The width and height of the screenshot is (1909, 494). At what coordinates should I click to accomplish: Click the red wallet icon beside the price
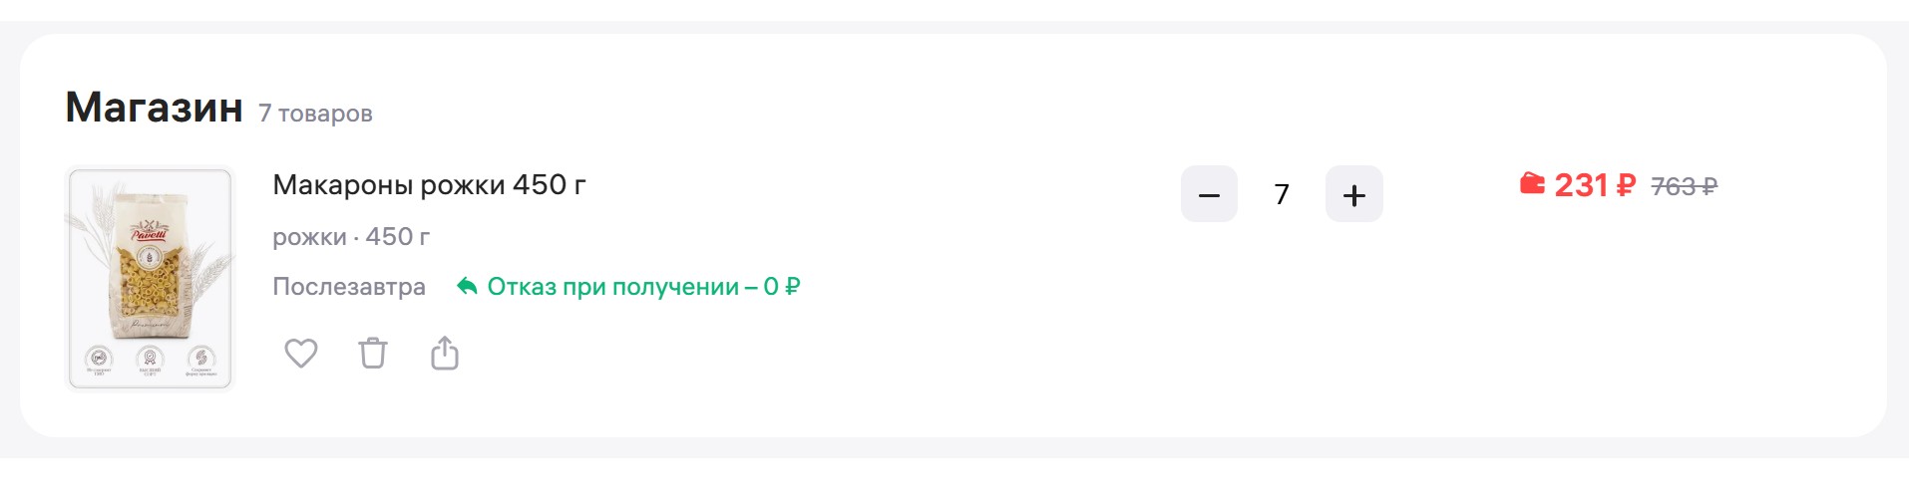coord(1531,184)
